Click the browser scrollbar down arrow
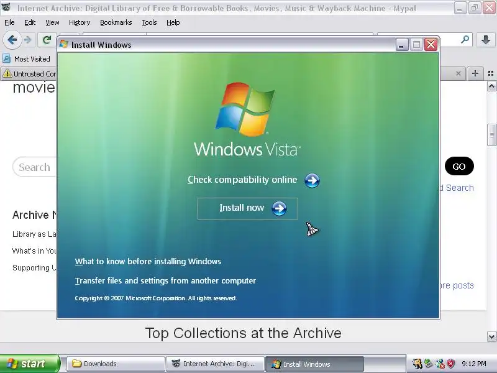Viewport: 497px width, 373px height. 491,336
